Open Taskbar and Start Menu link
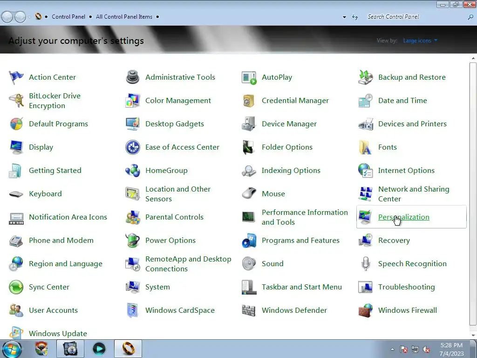 coord(302,287)
